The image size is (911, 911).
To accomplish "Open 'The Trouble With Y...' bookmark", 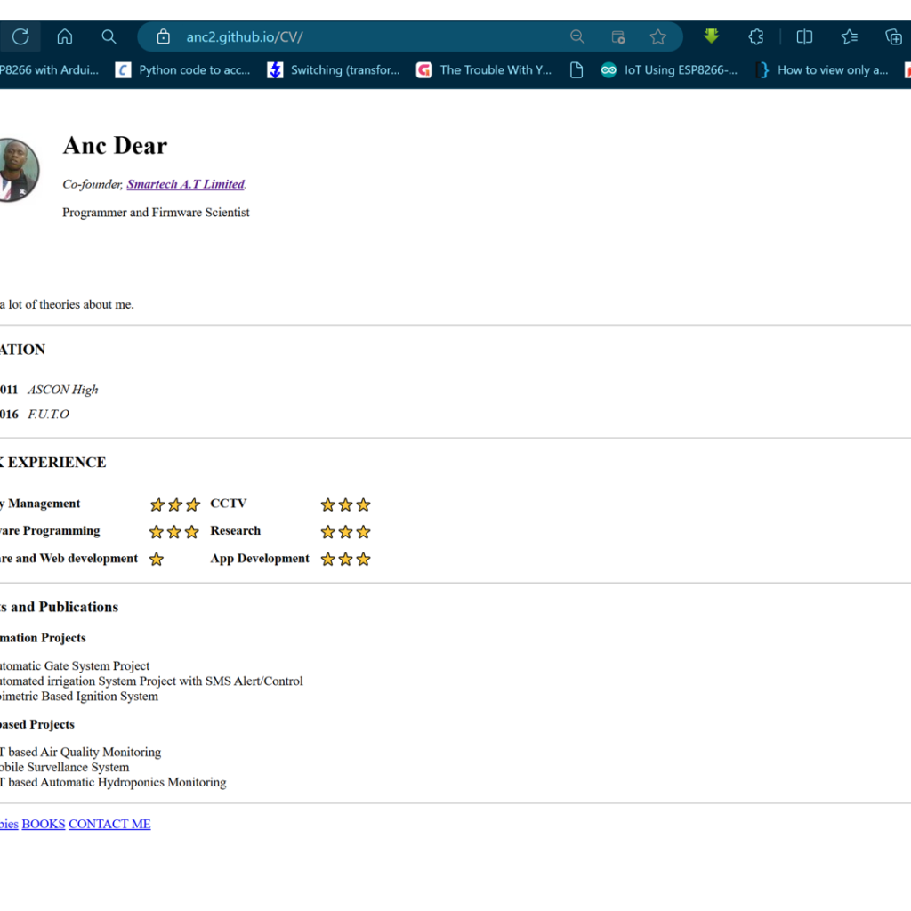I will pyautogui.click(x=496, y=70).
